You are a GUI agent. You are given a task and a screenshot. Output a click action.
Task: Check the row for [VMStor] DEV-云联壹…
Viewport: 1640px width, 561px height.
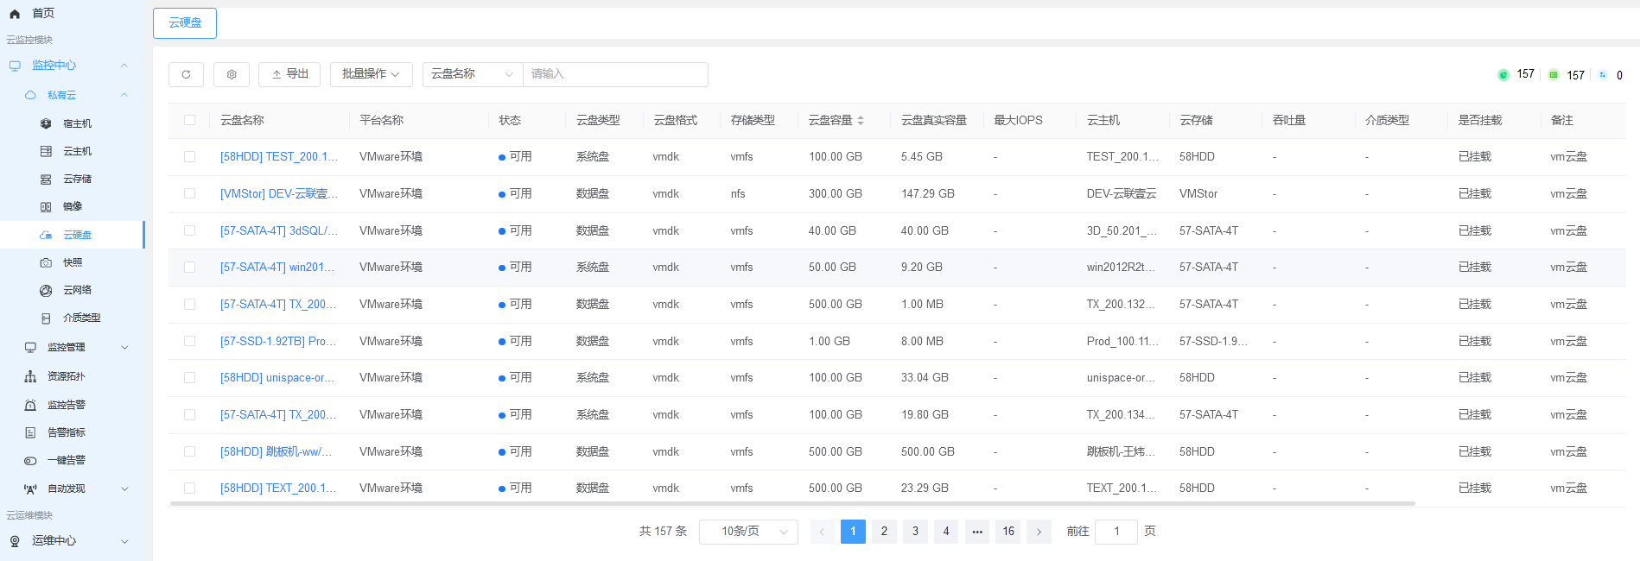pos(189,193)
